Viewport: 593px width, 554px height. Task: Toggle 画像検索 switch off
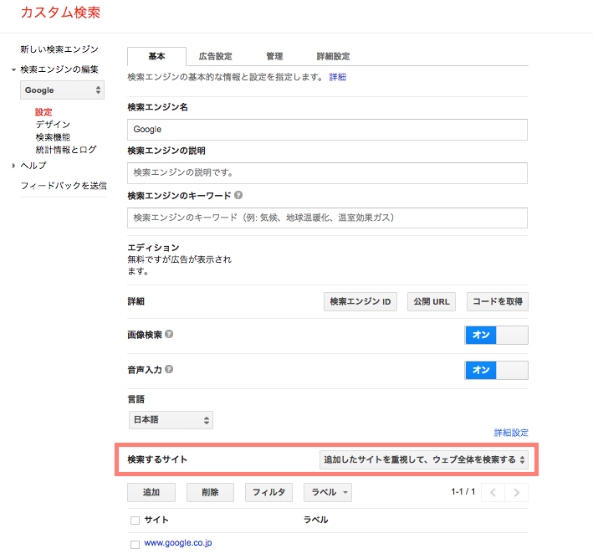(x=496, y=335)
